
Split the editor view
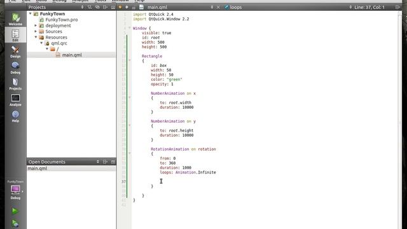(397, 7)
